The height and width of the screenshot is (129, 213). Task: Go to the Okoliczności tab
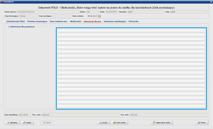click(75, 21)
